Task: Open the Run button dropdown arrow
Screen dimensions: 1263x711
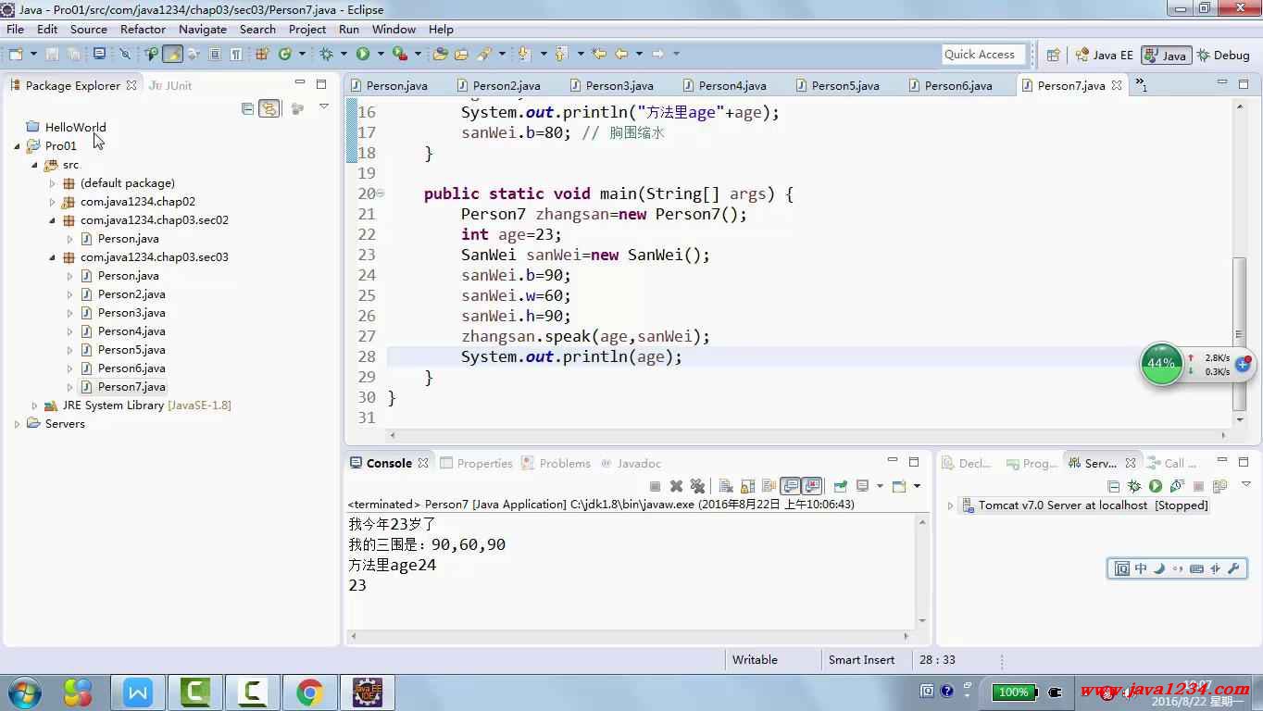Action: tap(380, 54)
